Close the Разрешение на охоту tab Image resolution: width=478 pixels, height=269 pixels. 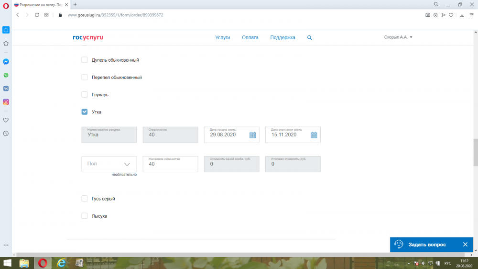point(66,5)
